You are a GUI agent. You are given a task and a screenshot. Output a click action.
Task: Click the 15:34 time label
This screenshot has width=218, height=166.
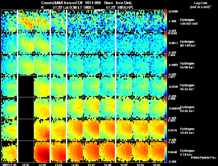[140, 165]
